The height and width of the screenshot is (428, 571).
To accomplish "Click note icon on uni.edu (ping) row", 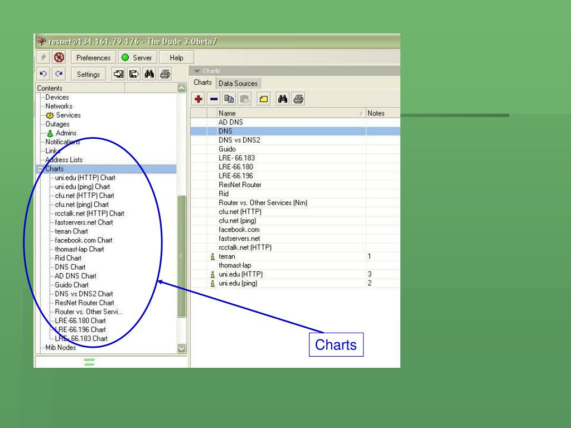I will pos(212,284).
